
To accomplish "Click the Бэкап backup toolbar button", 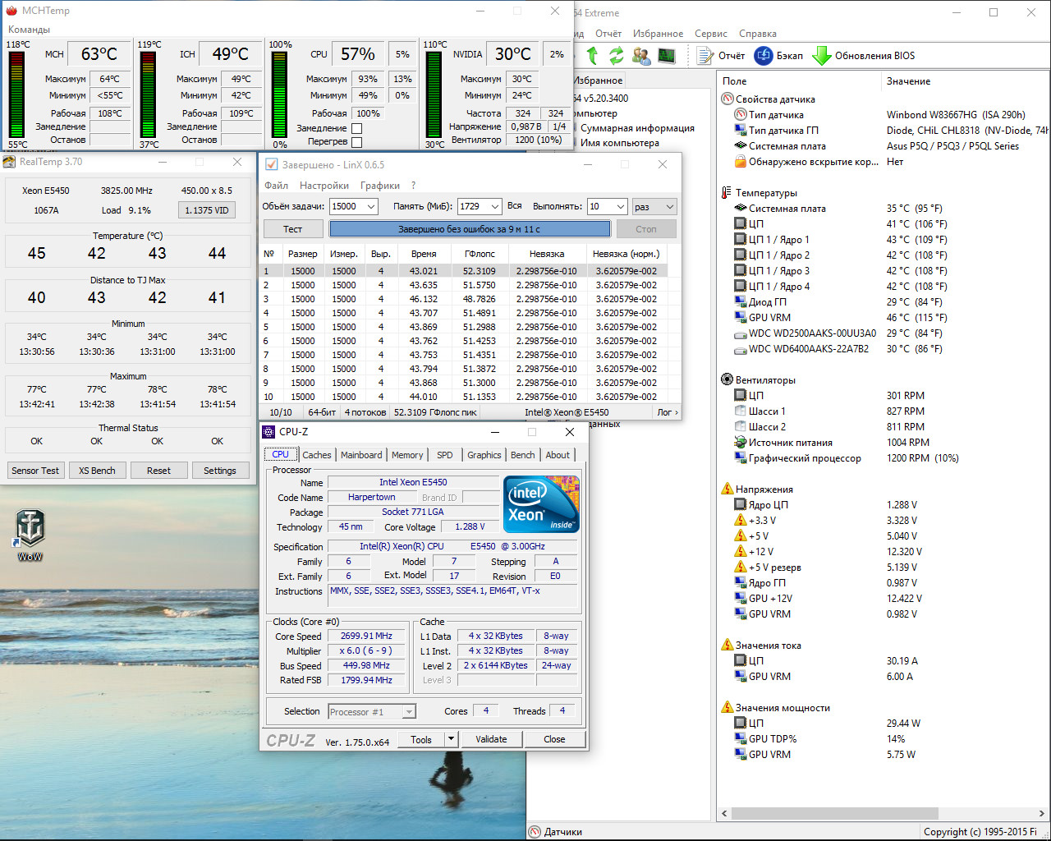I will (778, 56).
